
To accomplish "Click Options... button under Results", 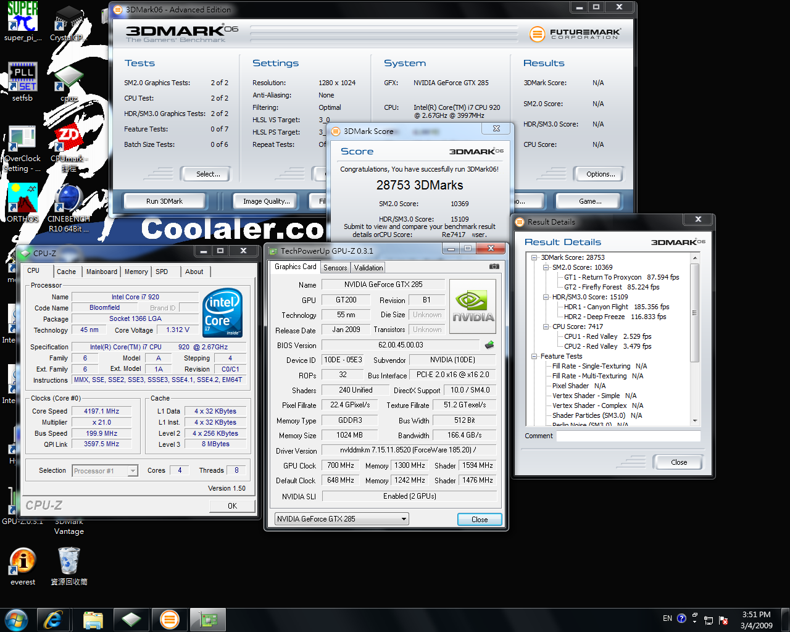I will (601, 174).
